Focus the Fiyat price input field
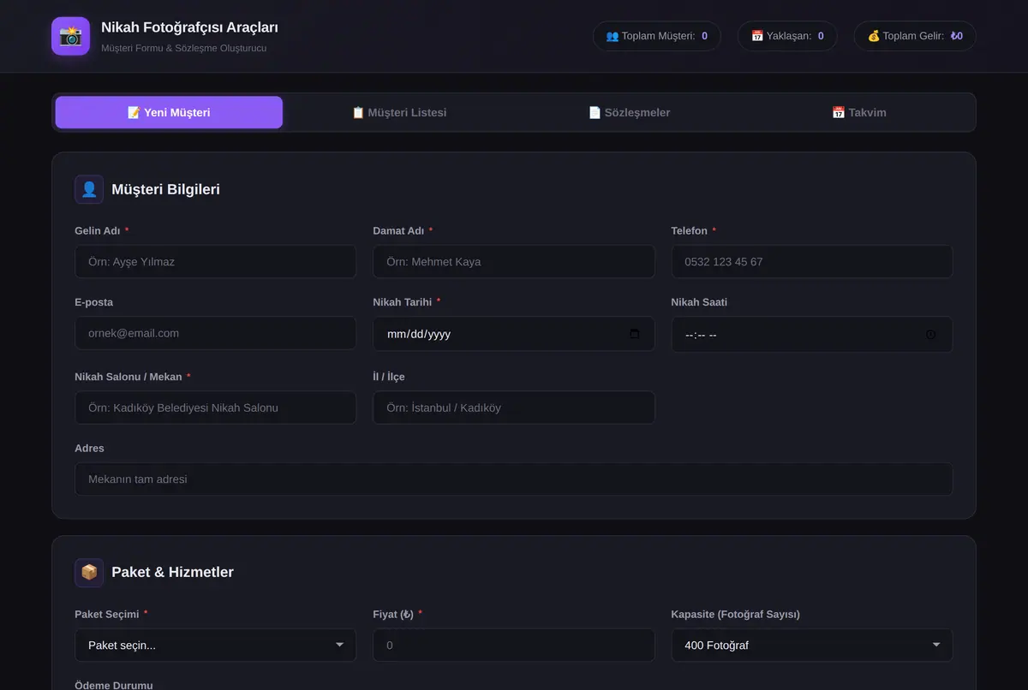The width and height of the screenshot is (1028, 690). coord(514,645)
